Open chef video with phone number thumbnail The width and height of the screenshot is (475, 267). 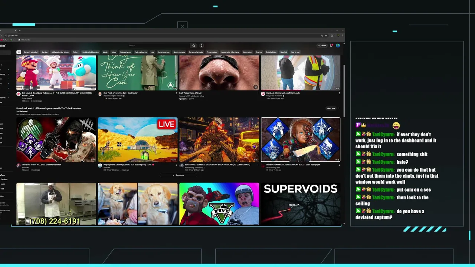tap(56, 204)
